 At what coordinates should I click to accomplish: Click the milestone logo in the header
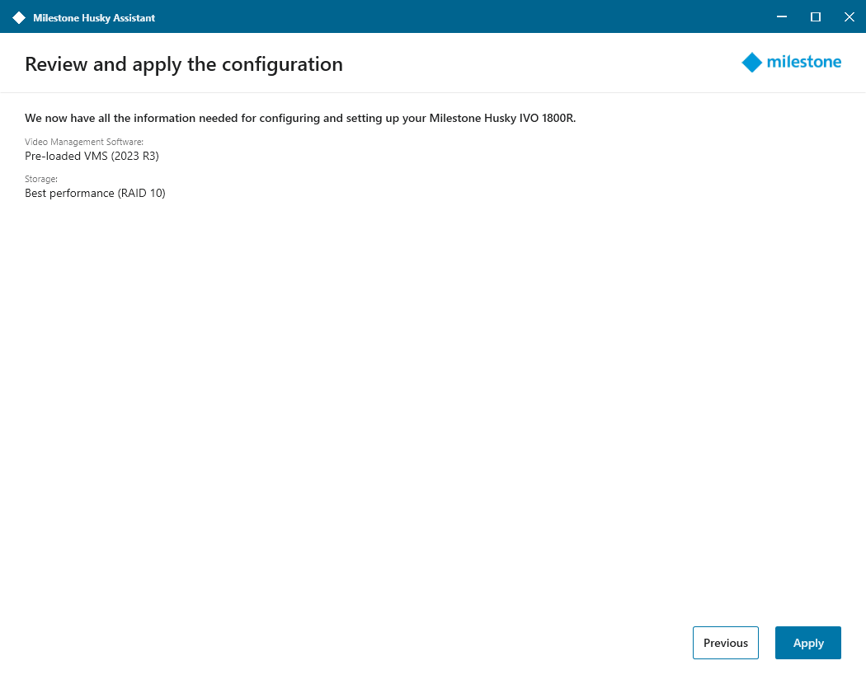(x=791, y=63)
